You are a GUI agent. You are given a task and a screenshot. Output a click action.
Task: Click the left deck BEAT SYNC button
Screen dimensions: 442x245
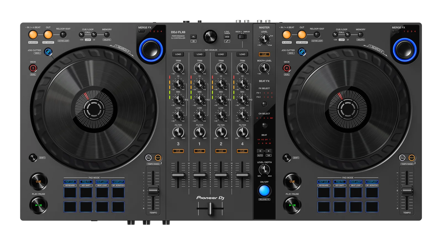pos(149,158)
